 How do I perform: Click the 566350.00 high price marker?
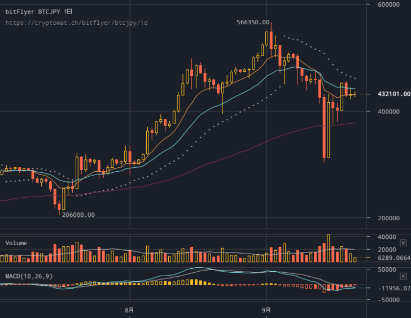tap(252, 22)
